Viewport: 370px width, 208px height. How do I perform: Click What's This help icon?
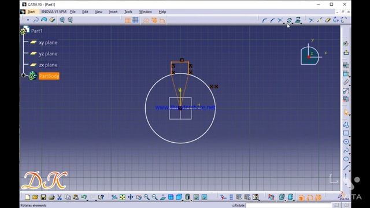tap(101, 197)
